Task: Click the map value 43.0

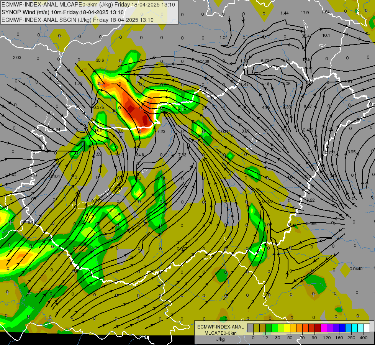Action: pos(120,131)
